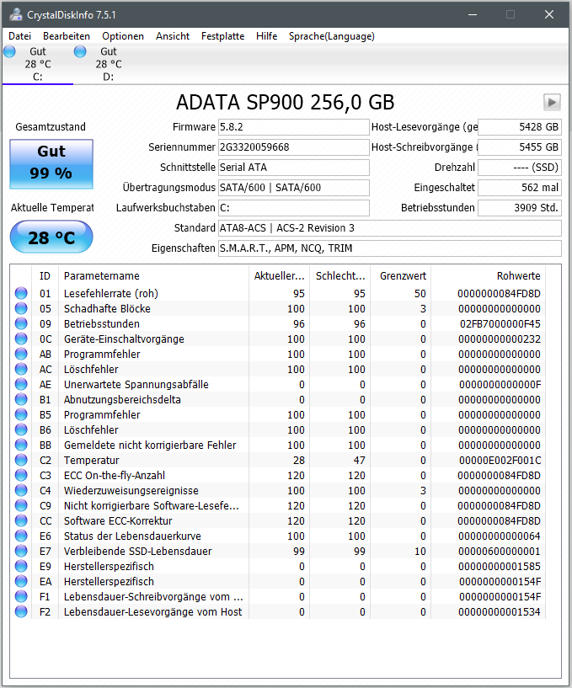
Task: Click status orb for Temperatur row
Action: coord(21,460)
